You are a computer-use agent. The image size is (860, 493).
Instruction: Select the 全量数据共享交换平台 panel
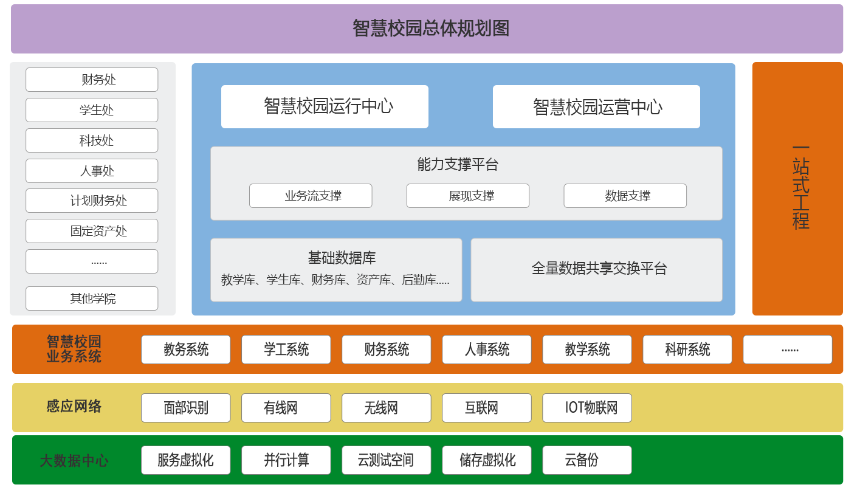596,269
